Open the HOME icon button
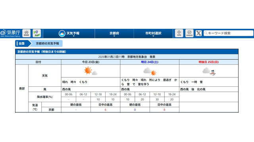Image resolution: width=254 pixels, height=142 pixels. [x=26, y=33]
